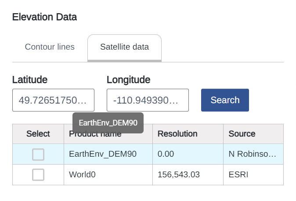Click the Search button
This screenshot has height=201, width=296.
click(225, 100)
